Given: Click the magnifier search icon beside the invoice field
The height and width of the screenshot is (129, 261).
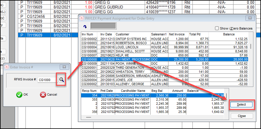Looking at the screenshot, I should (61, 80).
